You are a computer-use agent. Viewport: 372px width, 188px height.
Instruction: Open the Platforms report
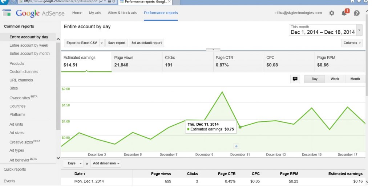coord(17,114)
